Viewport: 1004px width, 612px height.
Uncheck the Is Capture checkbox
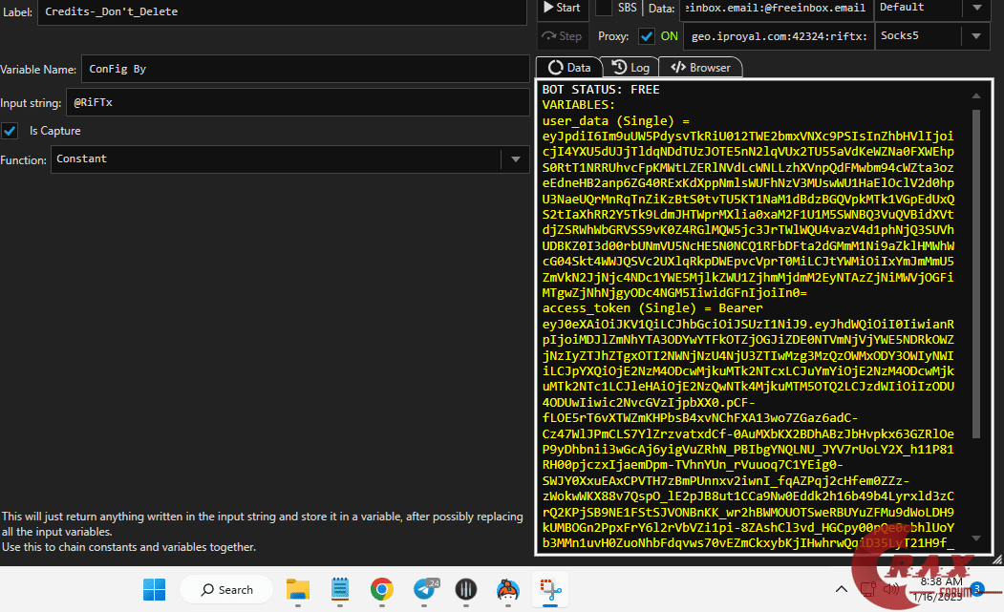click(11, 131)
